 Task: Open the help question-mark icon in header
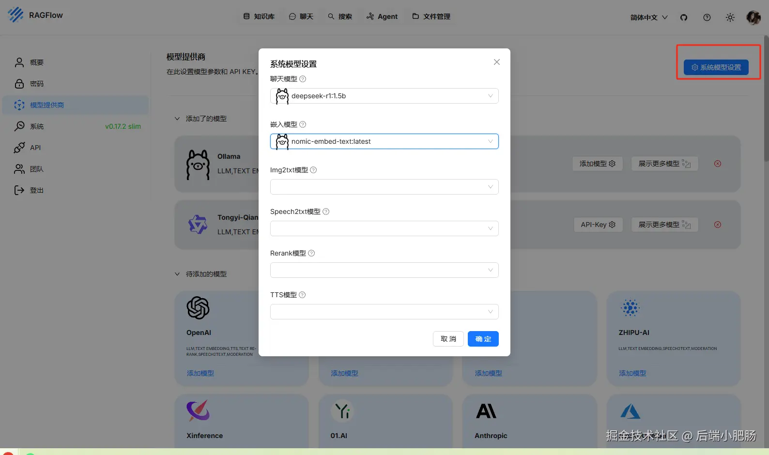click(707, 17)
